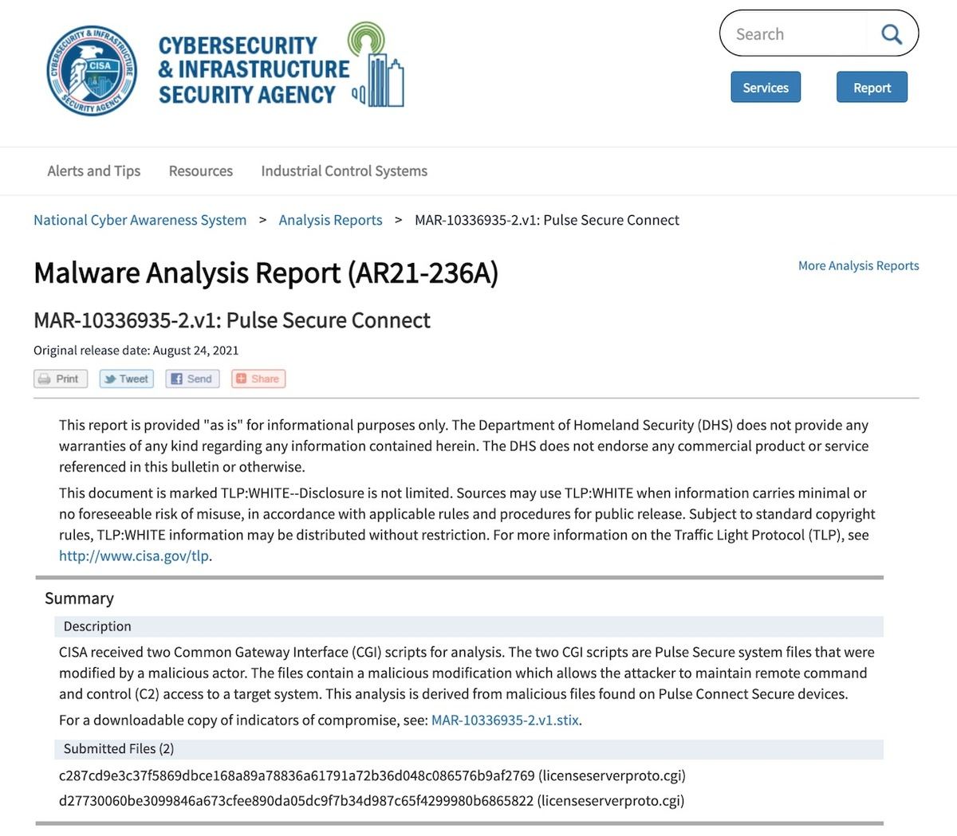Click the Summary section heading
Image resolution: width=957 pixels, height=836 pixels.
click(x=79, y=599)
